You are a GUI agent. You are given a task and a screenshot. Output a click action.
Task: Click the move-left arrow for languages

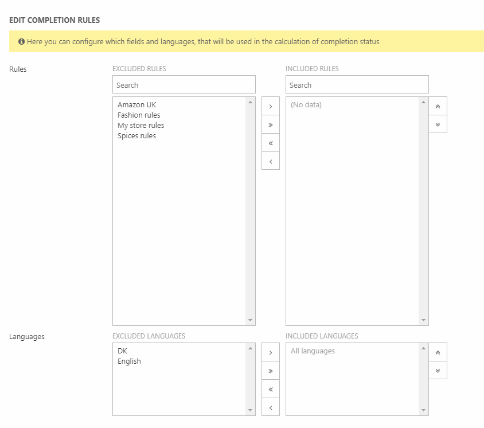[270, 407]
